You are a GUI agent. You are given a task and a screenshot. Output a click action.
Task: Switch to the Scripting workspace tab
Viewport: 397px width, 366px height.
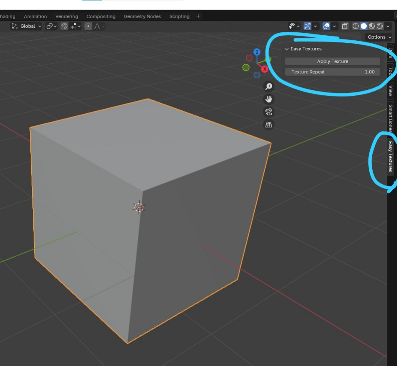179,16
